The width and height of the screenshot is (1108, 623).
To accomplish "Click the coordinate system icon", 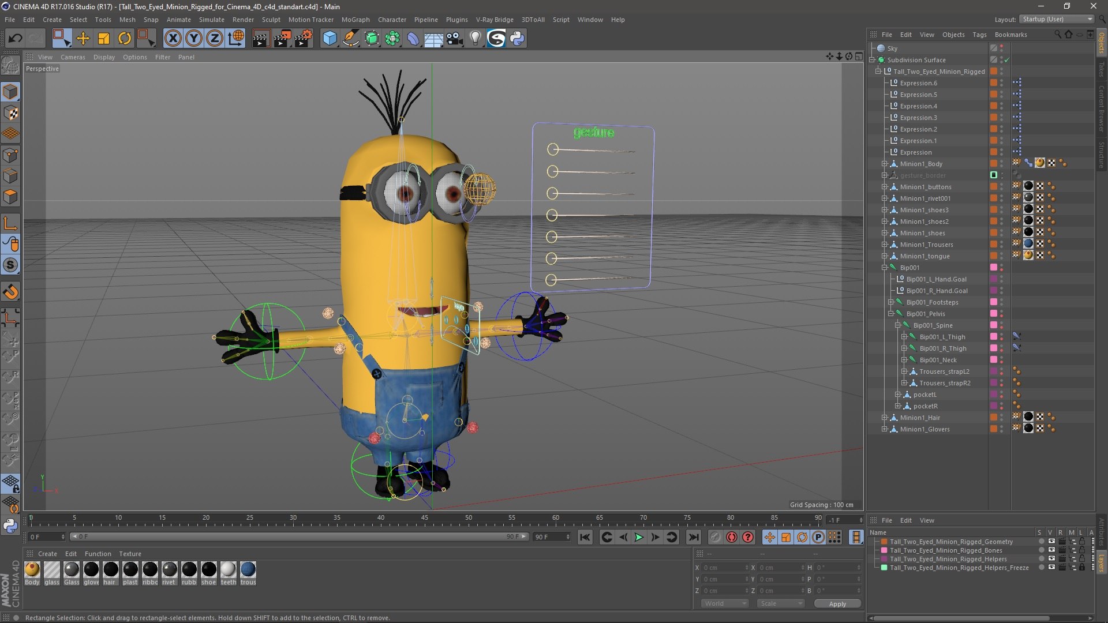I will [236, 39].
